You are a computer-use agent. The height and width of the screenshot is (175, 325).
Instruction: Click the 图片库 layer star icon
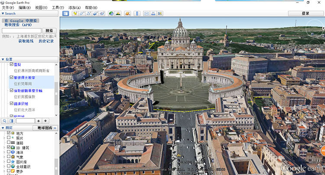coord(13,162)
